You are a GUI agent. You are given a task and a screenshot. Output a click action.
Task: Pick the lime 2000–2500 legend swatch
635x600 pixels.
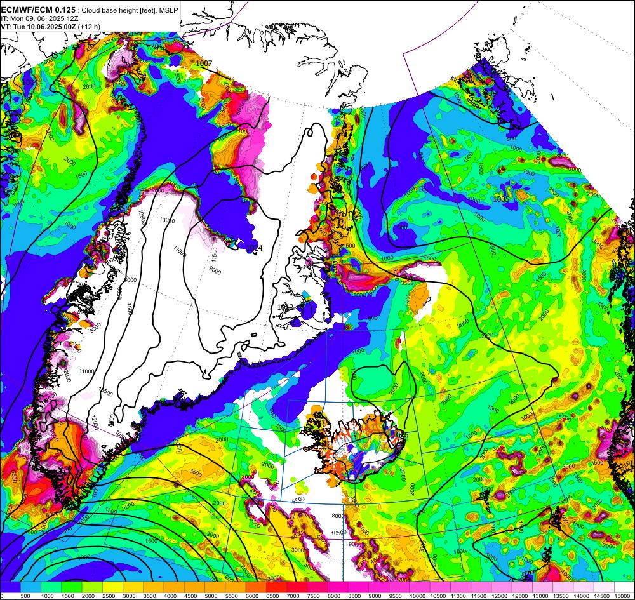(x=92, y=587)
